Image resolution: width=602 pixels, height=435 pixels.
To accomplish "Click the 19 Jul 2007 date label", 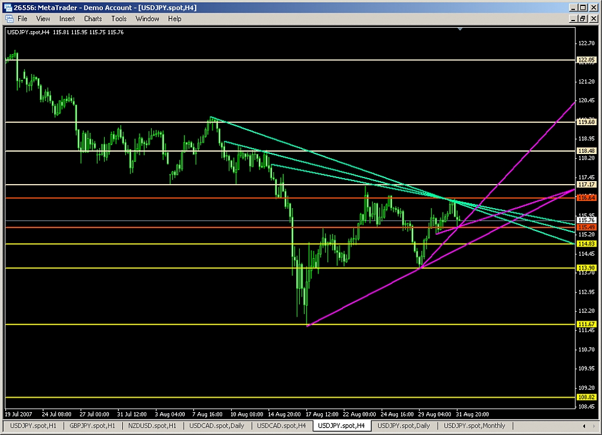I will (x=19, y=415).
